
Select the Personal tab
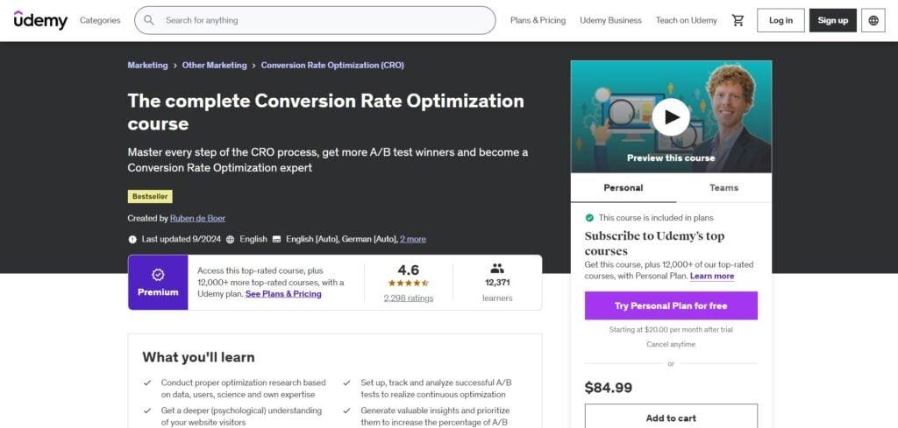point(623,187)
